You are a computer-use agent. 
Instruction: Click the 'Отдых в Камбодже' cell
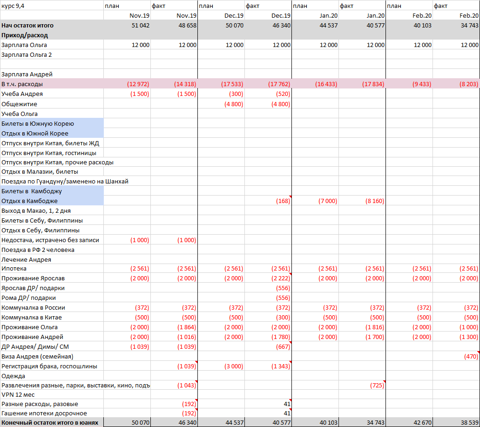pos(52,201)
